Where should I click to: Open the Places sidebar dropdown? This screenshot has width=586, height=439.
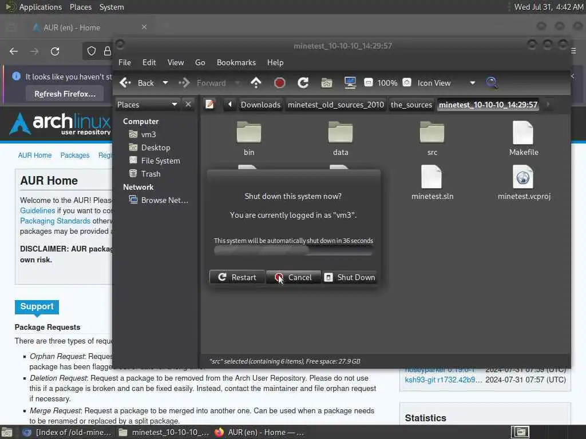147,105
